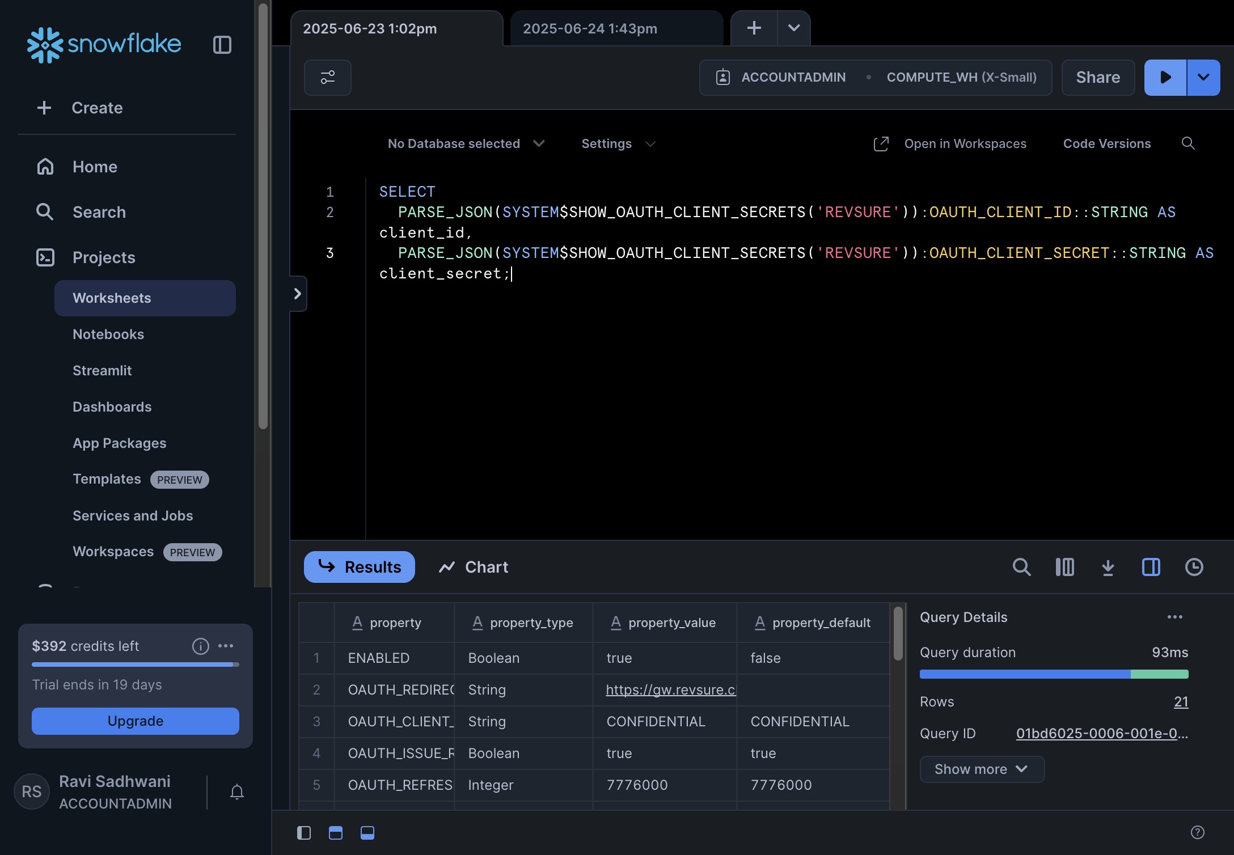
Task: Click the columns icon in the results toolbar
Action: (1064, 567)
